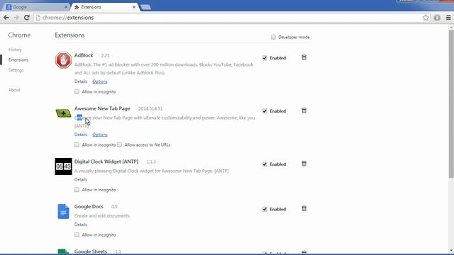
Task: Open About in the Chrome sidebar
Action: [x=14, y=90]
